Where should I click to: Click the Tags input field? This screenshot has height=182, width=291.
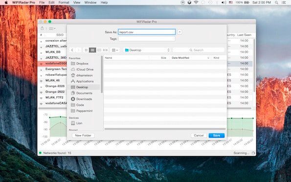[147, 39]
